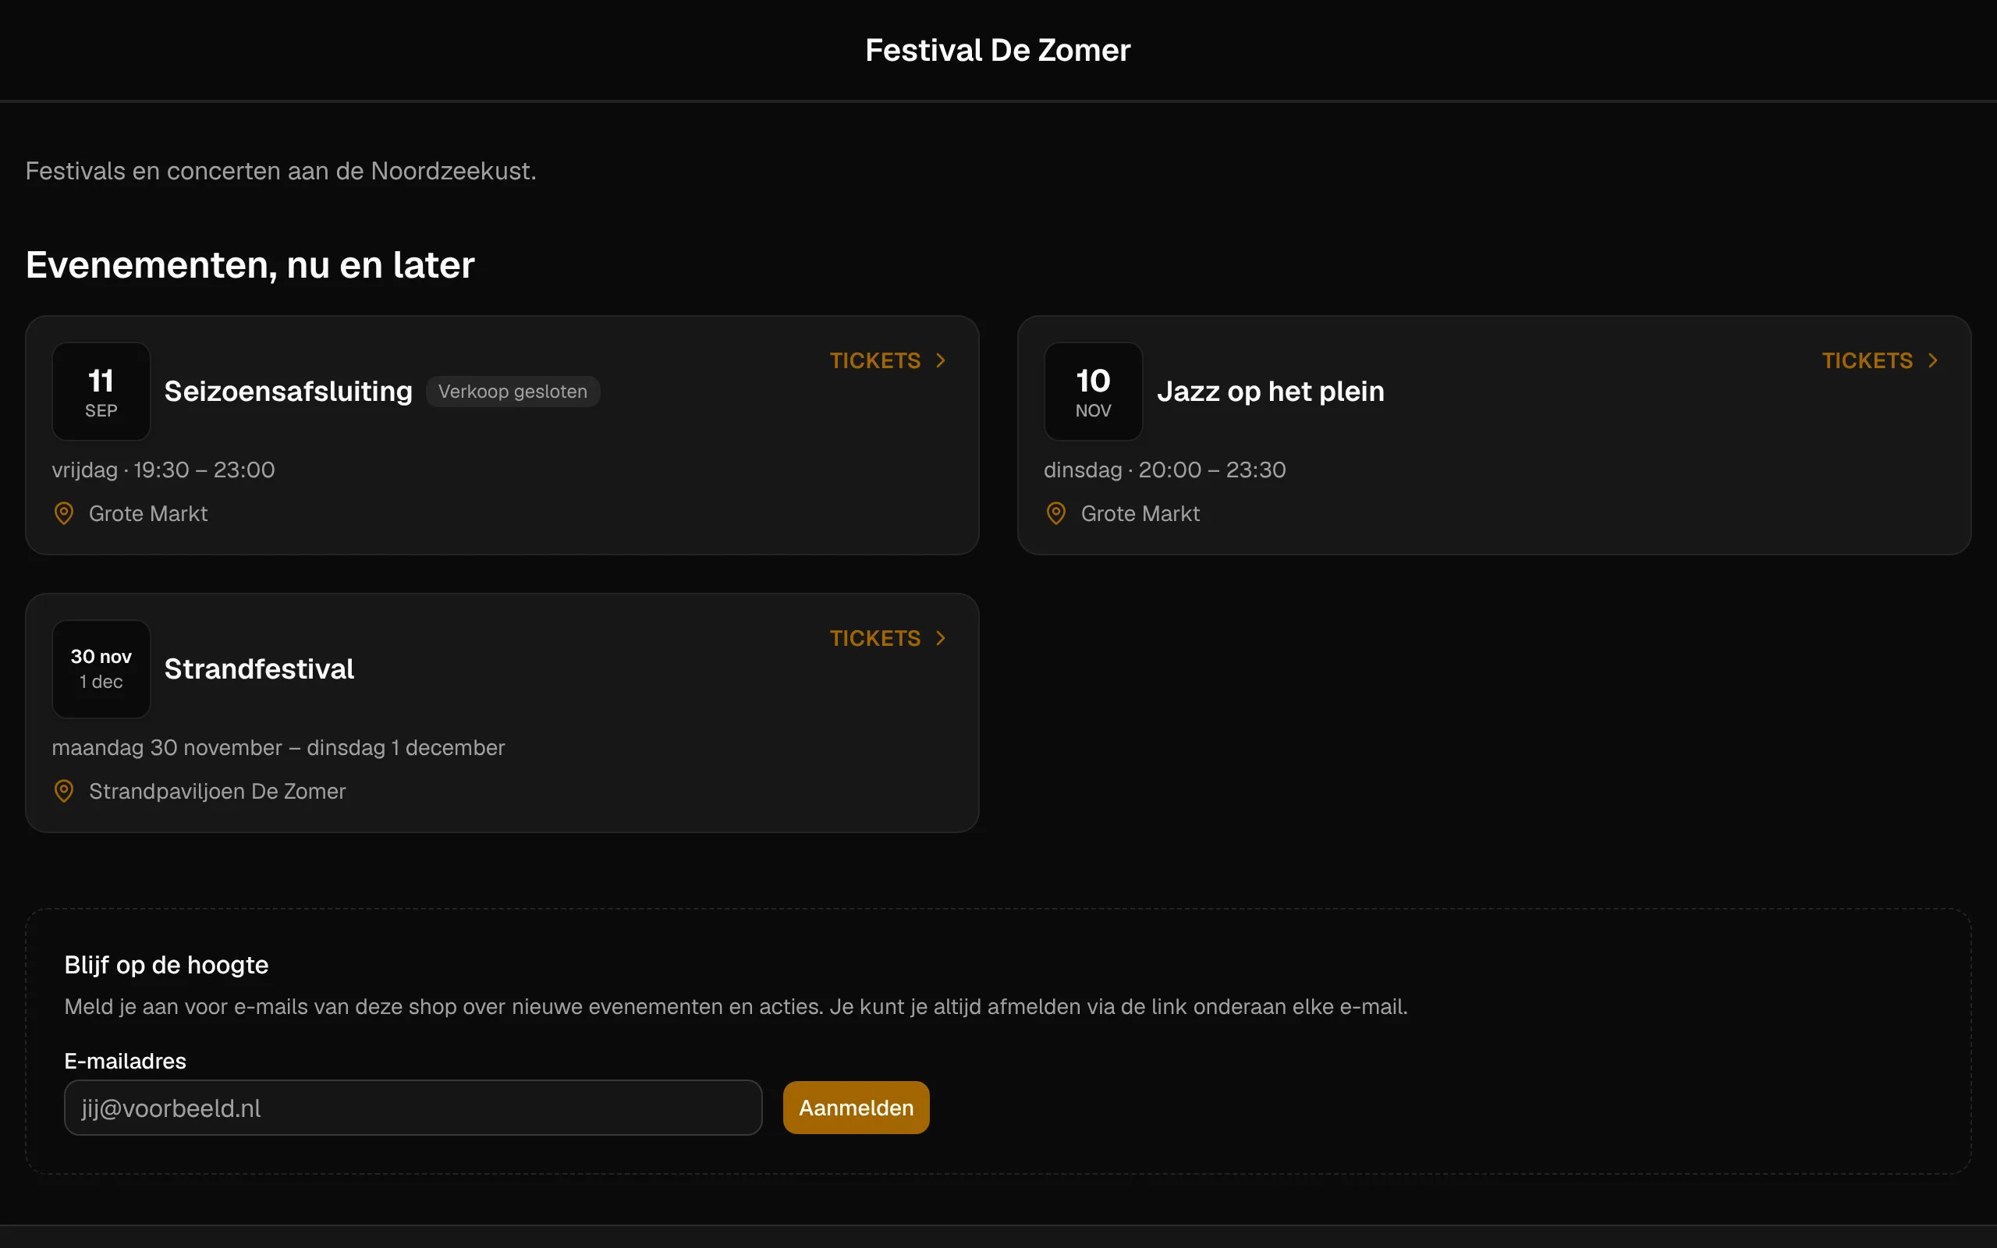Click the Festival De Zomer header title
The width and height of the screenshot is (1997, 1248).
click(998, 51)
